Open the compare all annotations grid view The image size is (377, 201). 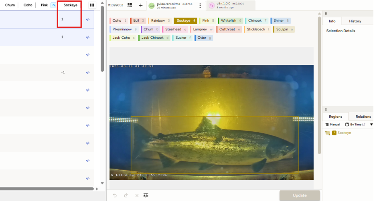(130, 5)
